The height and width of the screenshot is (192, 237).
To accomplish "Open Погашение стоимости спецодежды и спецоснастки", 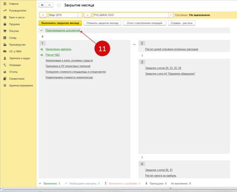I will pos(75,72).
